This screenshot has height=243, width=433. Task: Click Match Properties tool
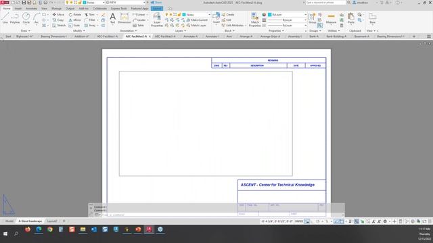[x=254, y=20]
